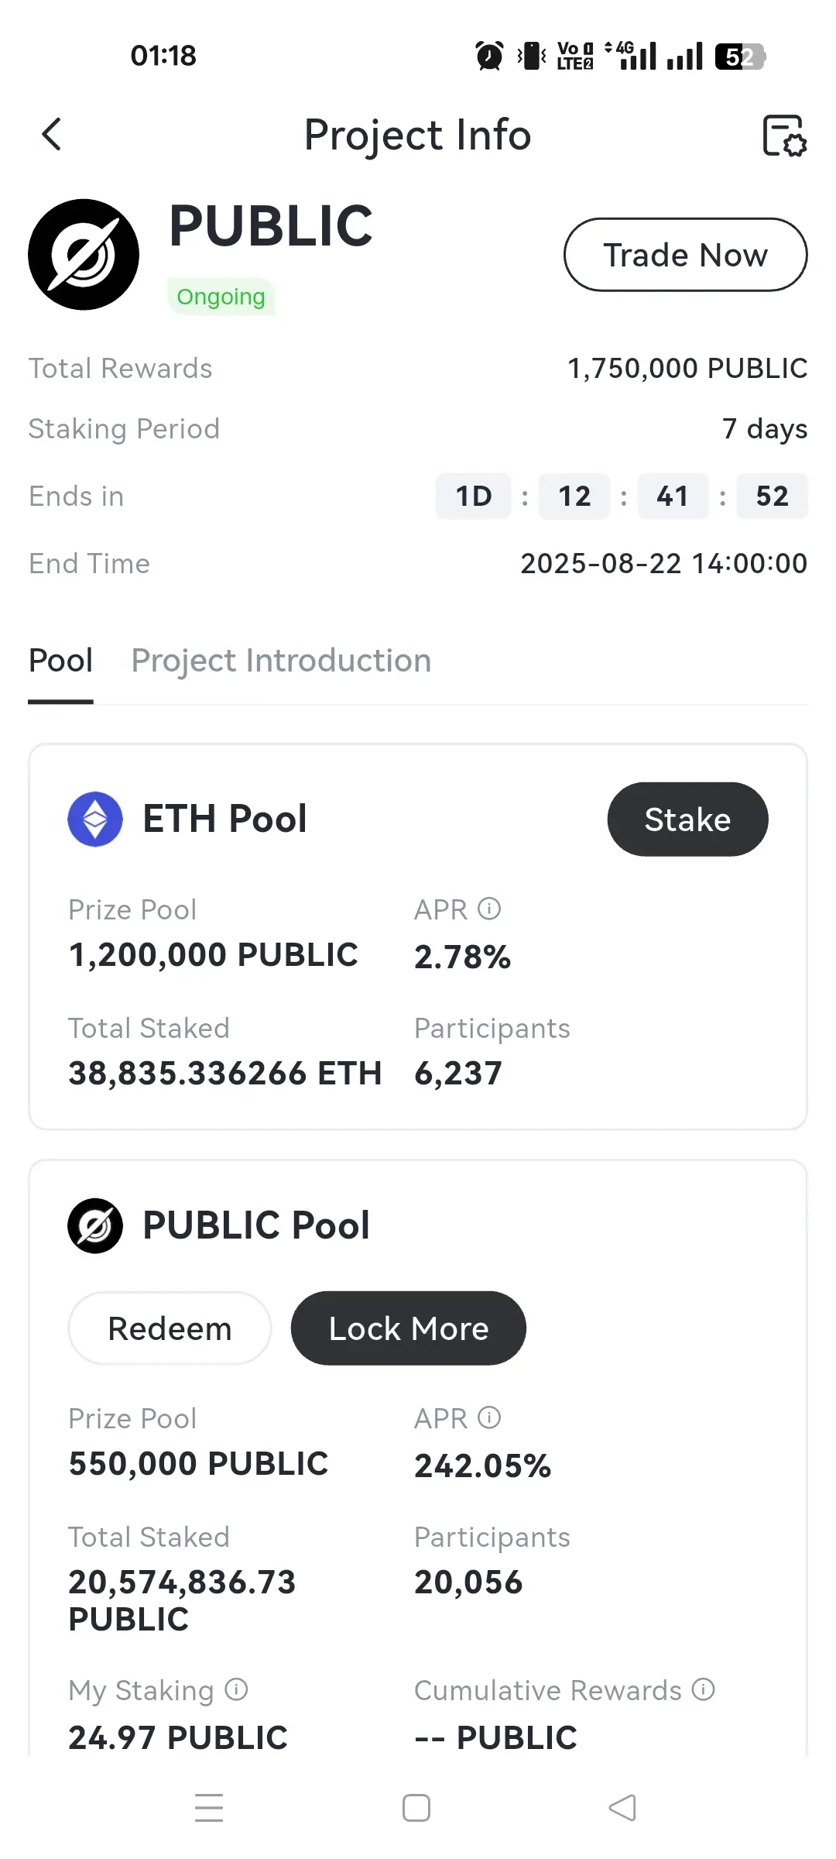Tap the Lock More button
836x1859 pixels.
(x=409, y=1328)
